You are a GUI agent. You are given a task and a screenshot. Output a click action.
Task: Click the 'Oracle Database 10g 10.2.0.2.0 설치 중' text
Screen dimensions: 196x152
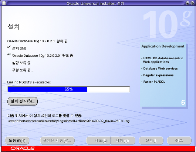(37, 41)
